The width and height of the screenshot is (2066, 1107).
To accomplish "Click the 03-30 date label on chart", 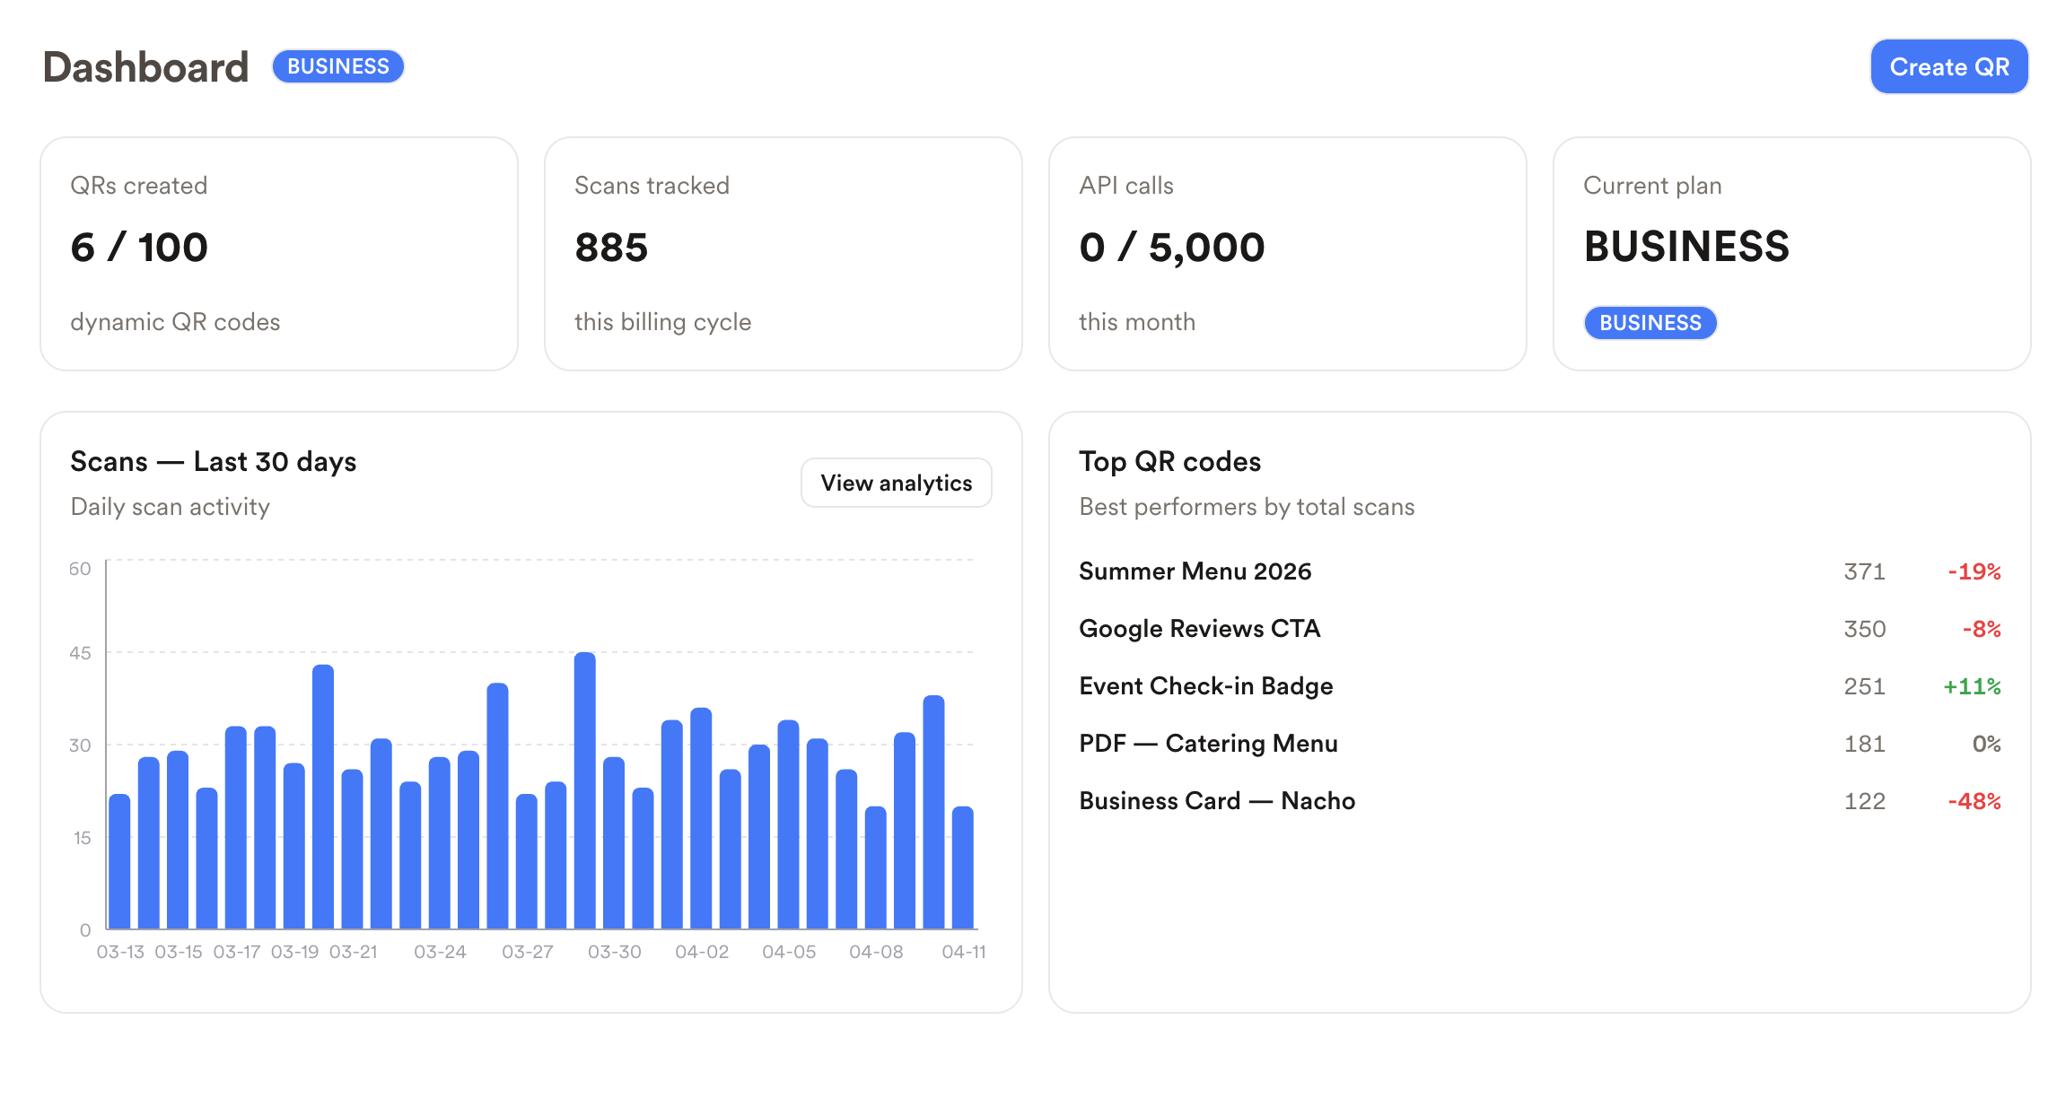I will pyautogui.click(x=614, y=952).
